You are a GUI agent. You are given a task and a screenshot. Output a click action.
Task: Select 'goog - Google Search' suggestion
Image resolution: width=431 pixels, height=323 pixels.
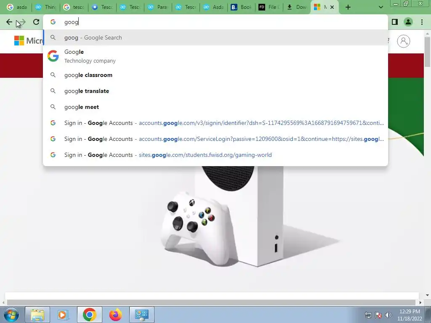tap(215, 37)
